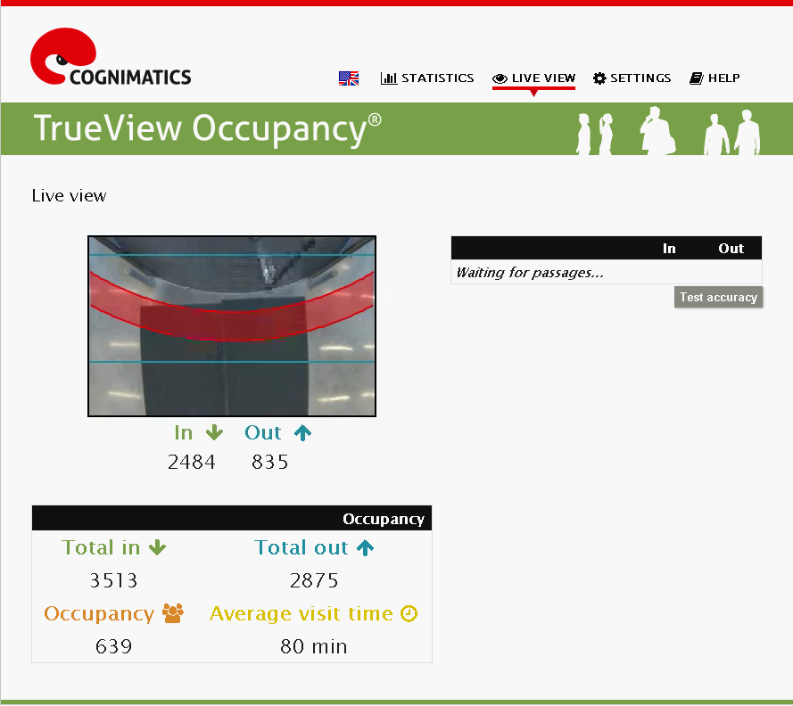Click the orange Occupancy people icon
Viewport: 793px width, 706px height.
pyautogui.click(x=173, y=613)
